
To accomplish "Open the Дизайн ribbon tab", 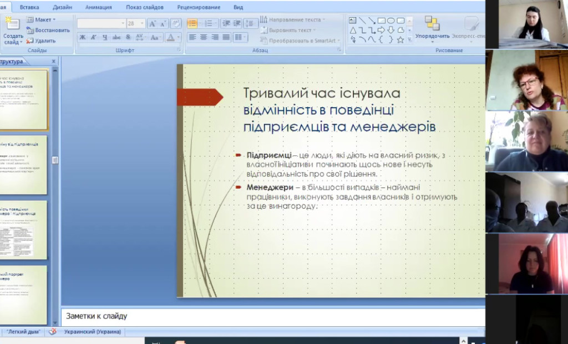I will point(62,7).
